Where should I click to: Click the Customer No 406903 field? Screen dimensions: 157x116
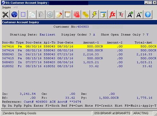click(83, 27)
